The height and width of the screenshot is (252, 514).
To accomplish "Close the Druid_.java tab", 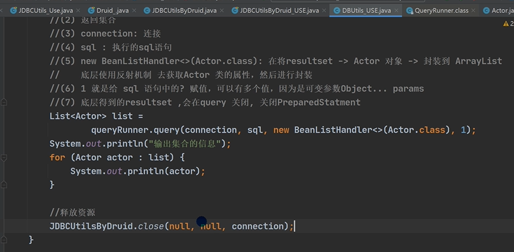I will [134, 10].
